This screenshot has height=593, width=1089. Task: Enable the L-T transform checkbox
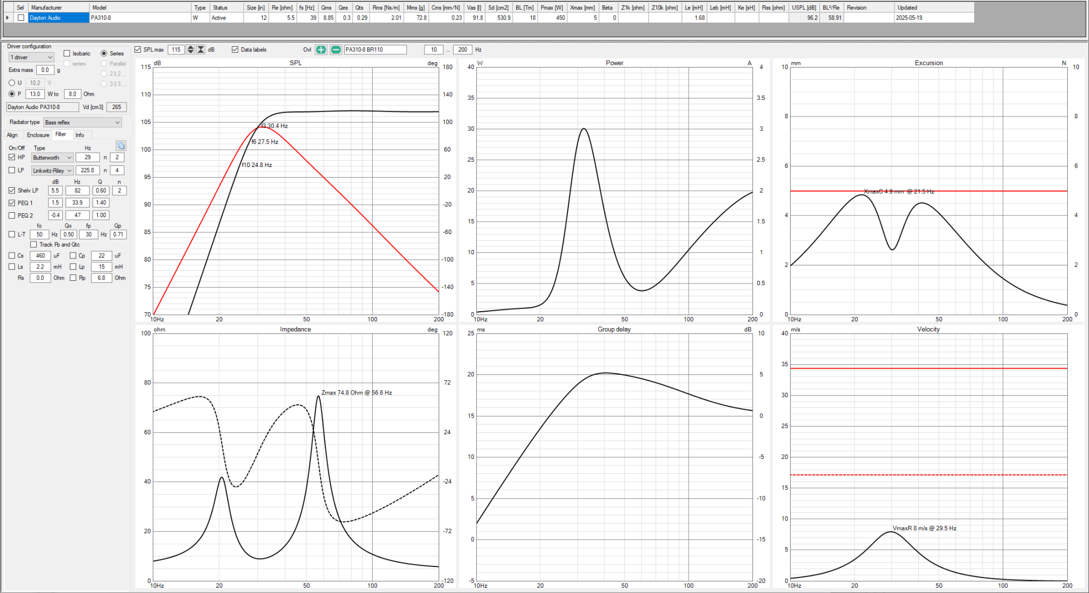tap(12, 234)
